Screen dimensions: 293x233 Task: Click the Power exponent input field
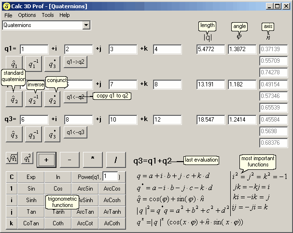(110, 176)
